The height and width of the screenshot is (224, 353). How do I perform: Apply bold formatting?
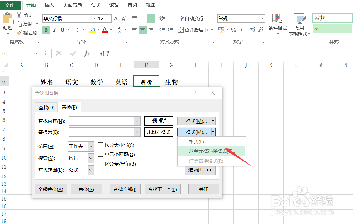46,30
